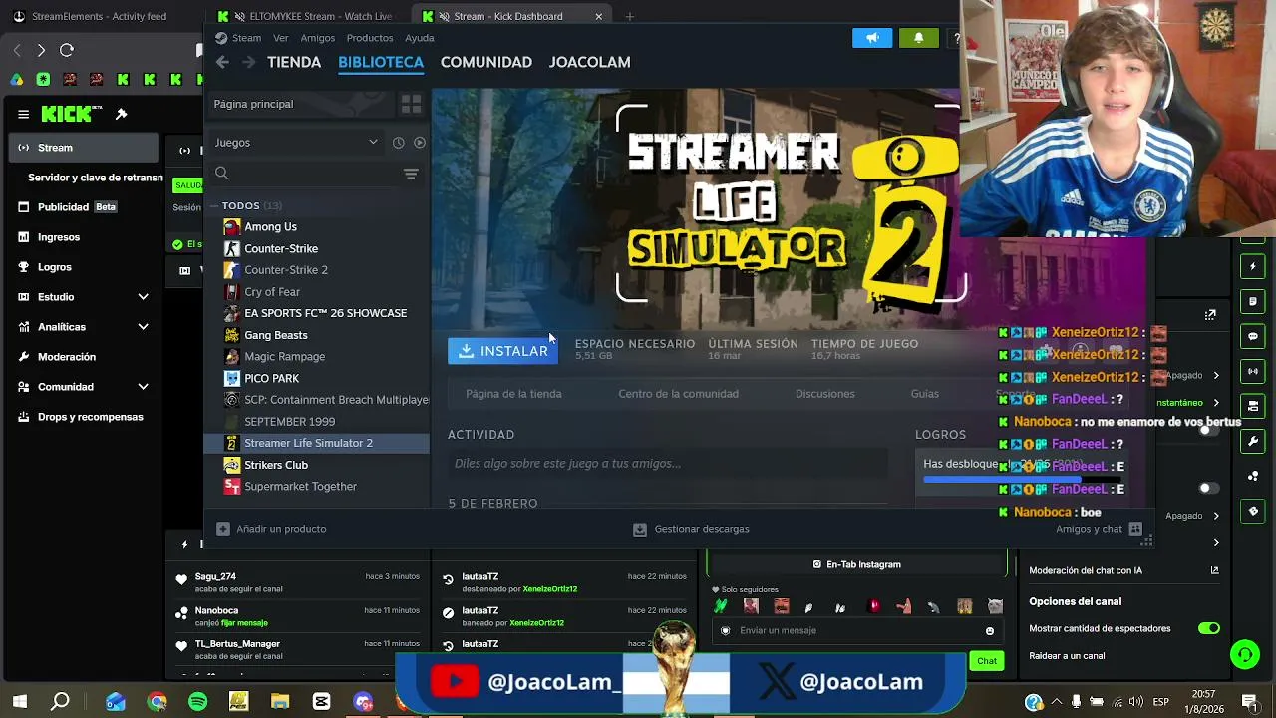Click Steam's back navigation arrow
Viewport: 1276px width, 718px height.
click(x=222, y=62)
